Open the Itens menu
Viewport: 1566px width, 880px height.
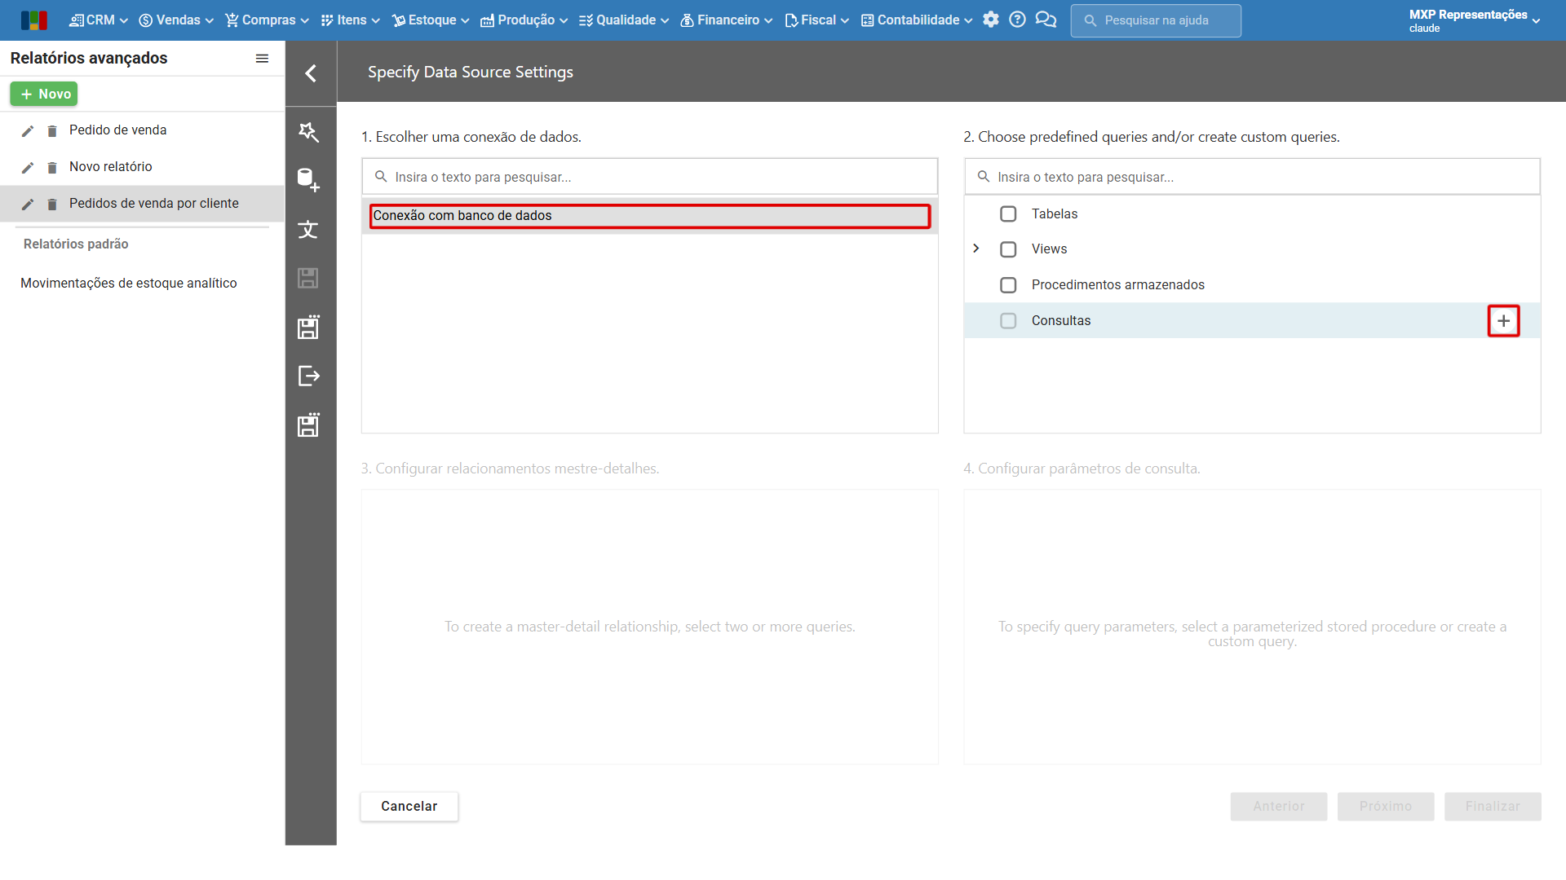351,20
